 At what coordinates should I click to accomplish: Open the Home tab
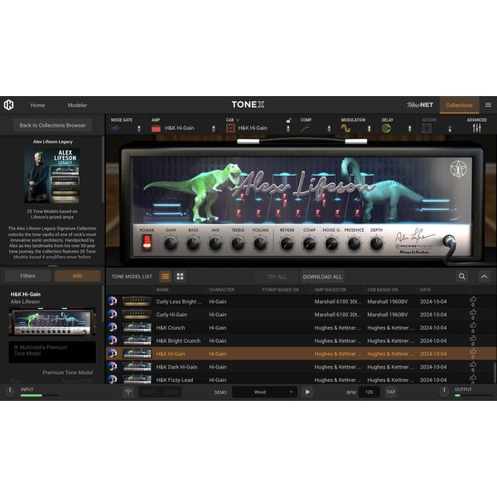[x=37, y=105]
